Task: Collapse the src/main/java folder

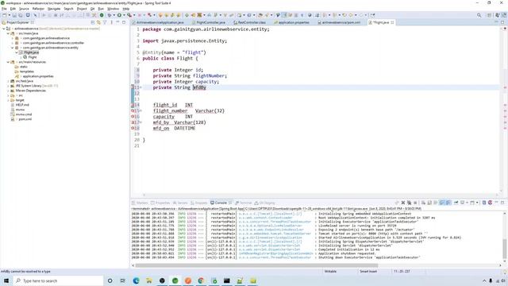Action: [x=8, y=33]
